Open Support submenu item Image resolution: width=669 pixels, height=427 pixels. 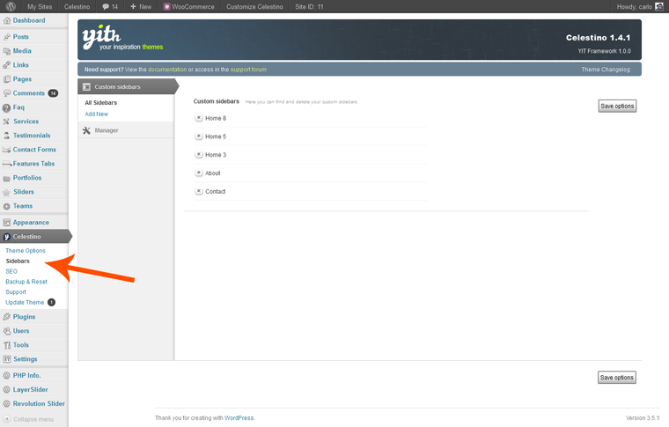tap(16, 292)
